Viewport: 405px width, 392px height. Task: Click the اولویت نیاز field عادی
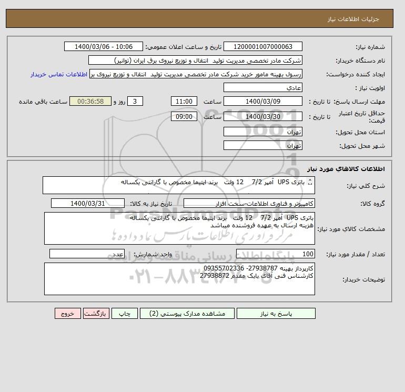(x=262, y=87)
